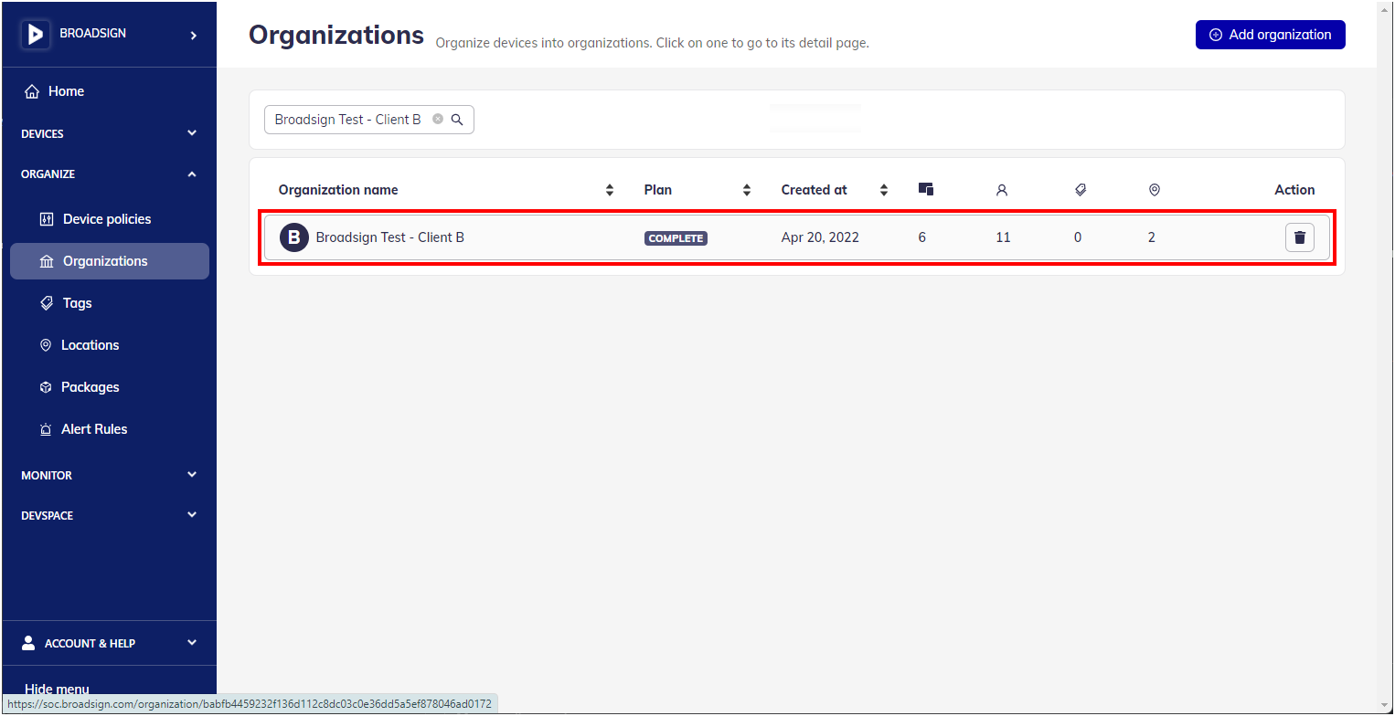Click the Apr 20, 2022 date
This screenshot has height=716, width=1395.
point(820,237)
